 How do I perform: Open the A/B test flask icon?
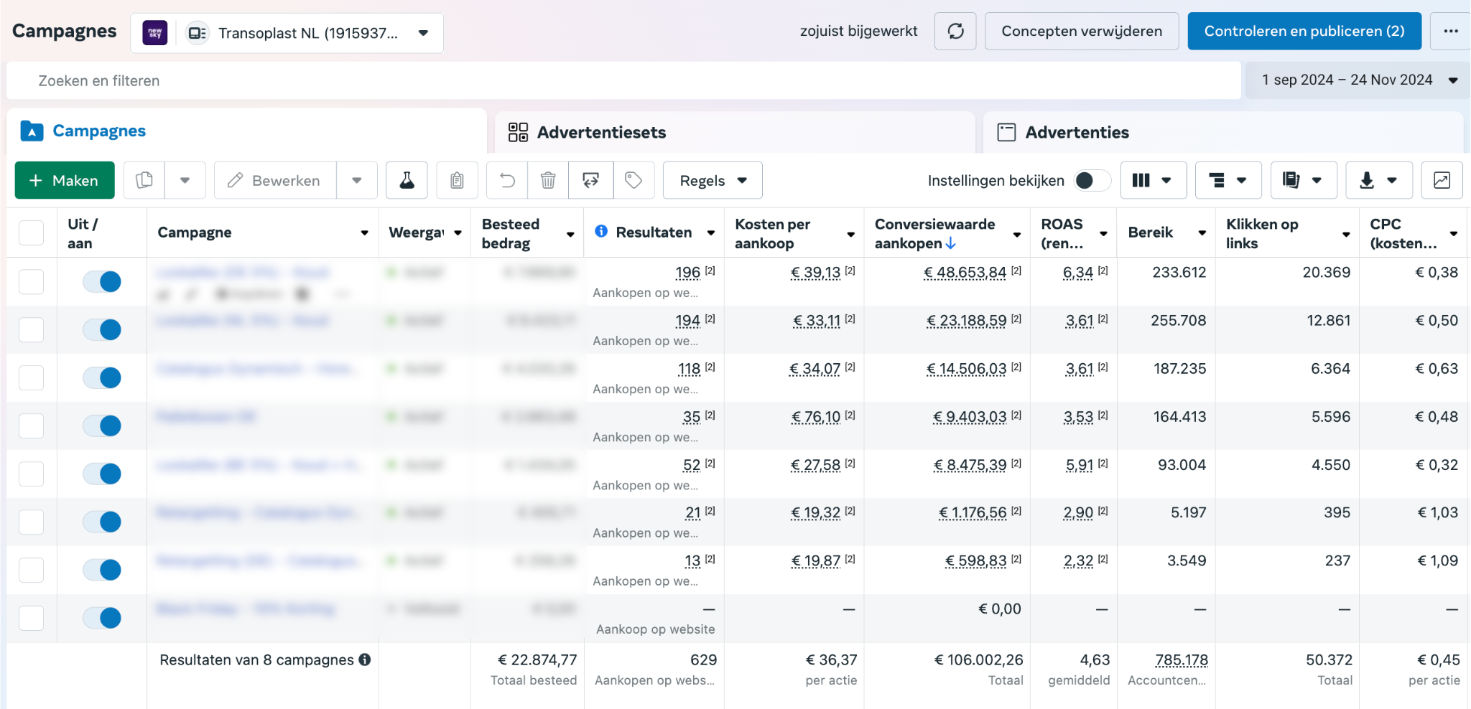(407, 180)
